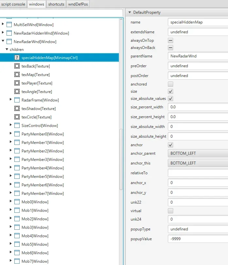Screen dimensions: 228x265
Task: Click the popupType undefined field
Action: point(198,229)
